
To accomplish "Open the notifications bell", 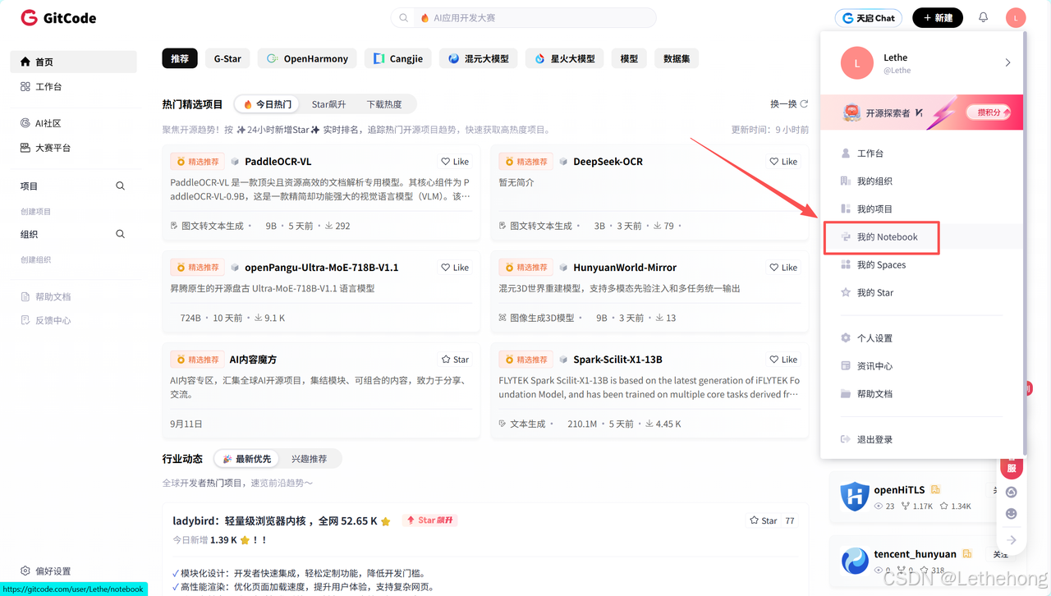I will pyautogui.click(x=983, y=17).
